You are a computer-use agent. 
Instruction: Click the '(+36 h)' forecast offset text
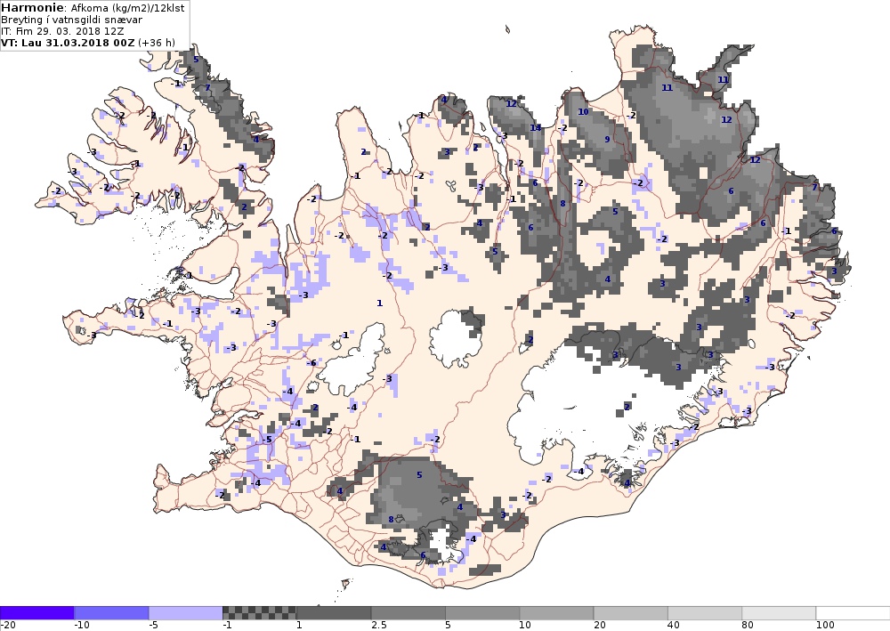pyautogui.click(x=156, y=43)
